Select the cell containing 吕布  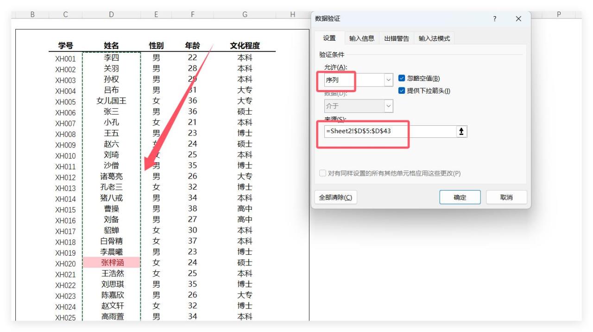tap(111, 90)
